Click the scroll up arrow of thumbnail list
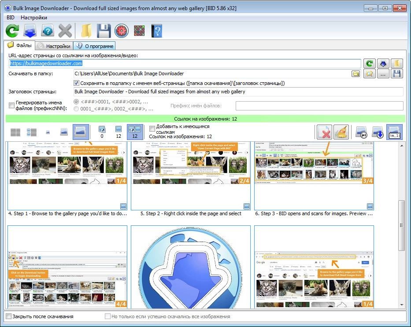The height and width of the screenshot is (327, 411). coord(402,146)
